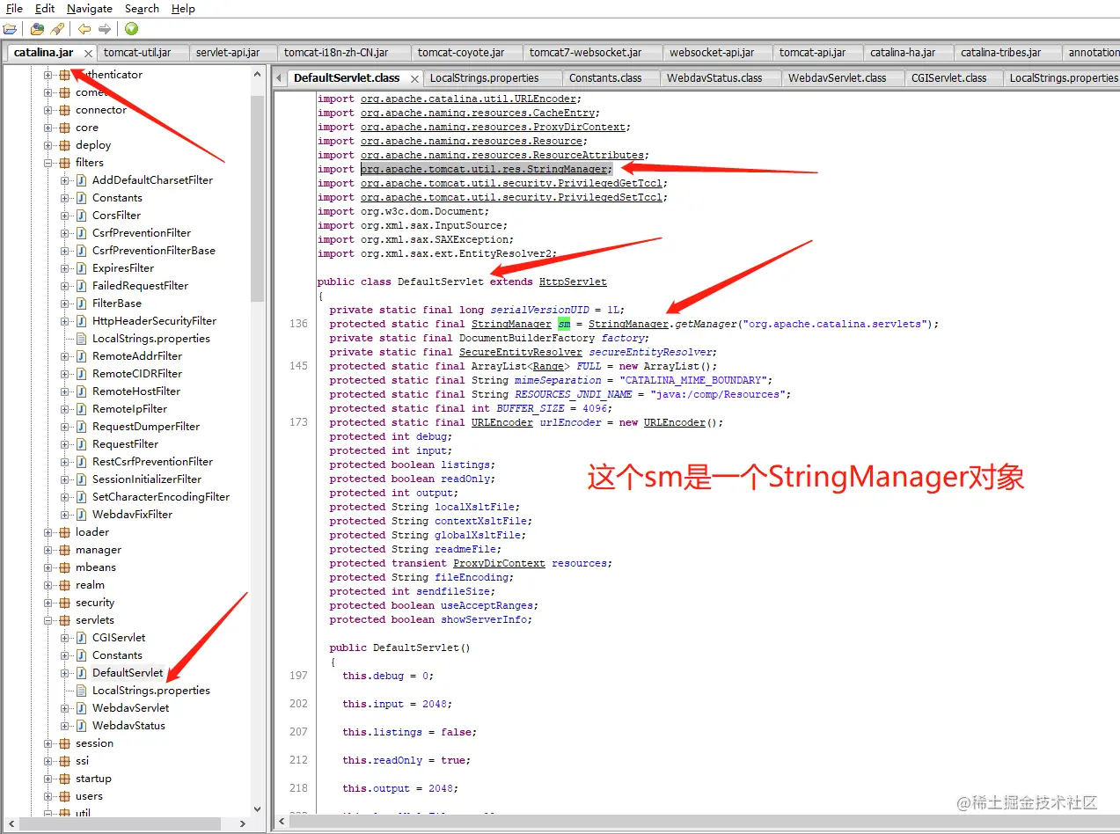
Task: Close the catalina.jar tab
Action: tap(87, 54)
